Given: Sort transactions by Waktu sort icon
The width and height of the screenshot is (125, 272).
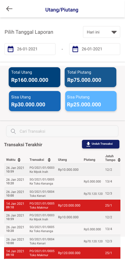Looking at the screenshot, I should tap(19, 160).
